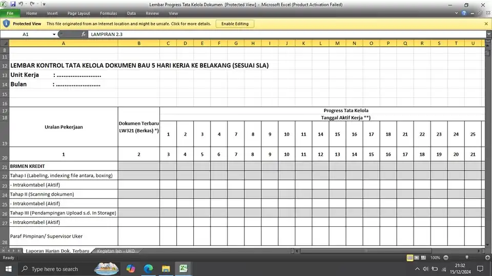Click the Enable Editing button

pyautogui.click(x=235, y=24)
